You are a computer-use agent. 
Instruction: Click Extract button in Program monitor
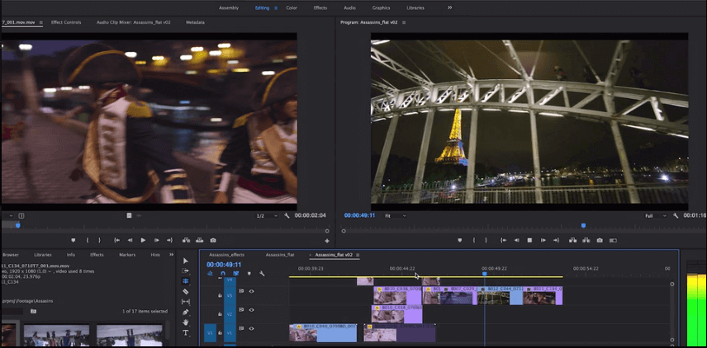[586, 241]
